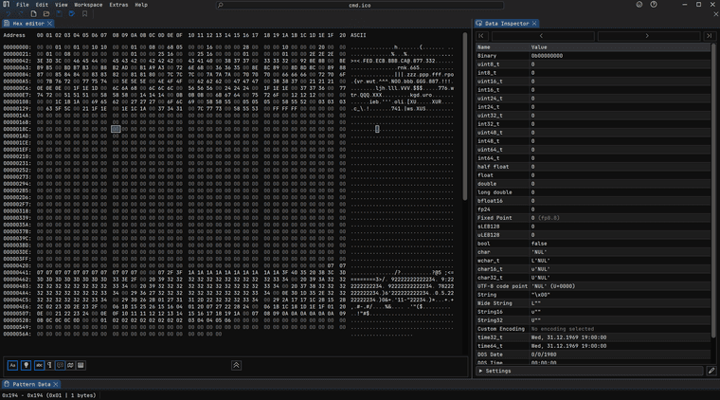The height and width of the screenshot is (400, 720).
Task: Open the help question mark icon
Action: click(654, 5)
